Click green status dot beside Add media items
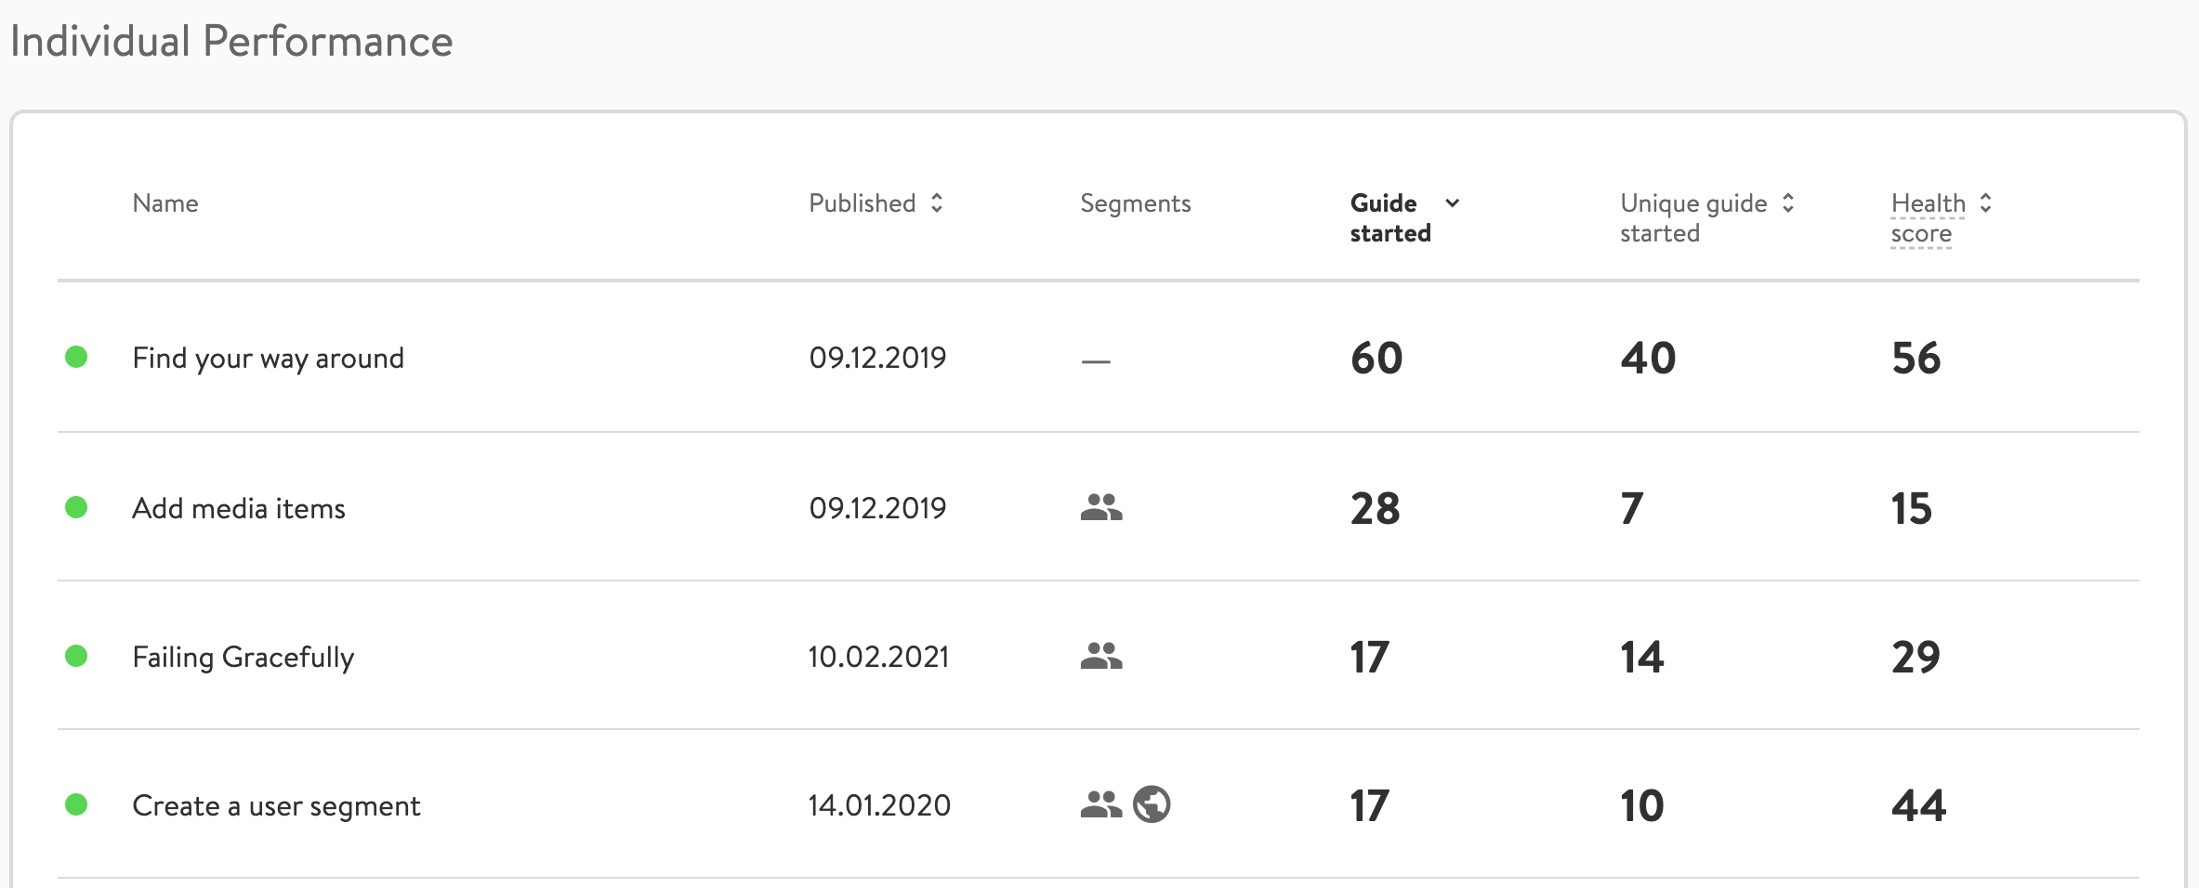2199x888 pixels. (x=76, y=507)
